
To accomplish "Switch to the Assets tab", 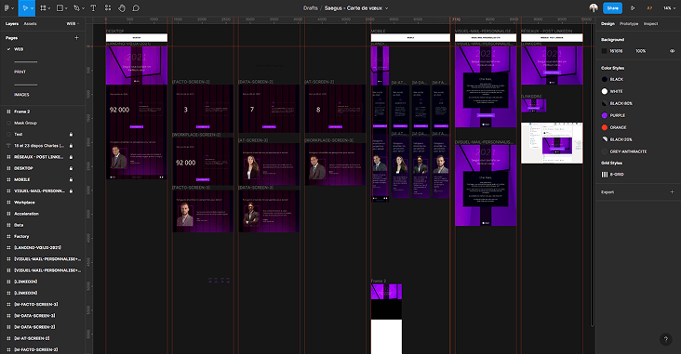I will pos(30,23).
